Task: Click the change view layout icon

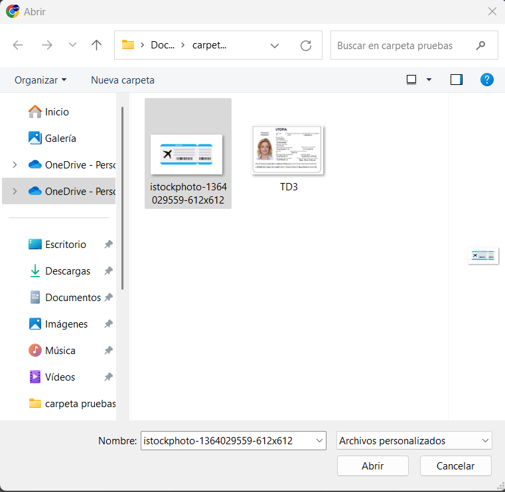Action: tap(411, 80)
